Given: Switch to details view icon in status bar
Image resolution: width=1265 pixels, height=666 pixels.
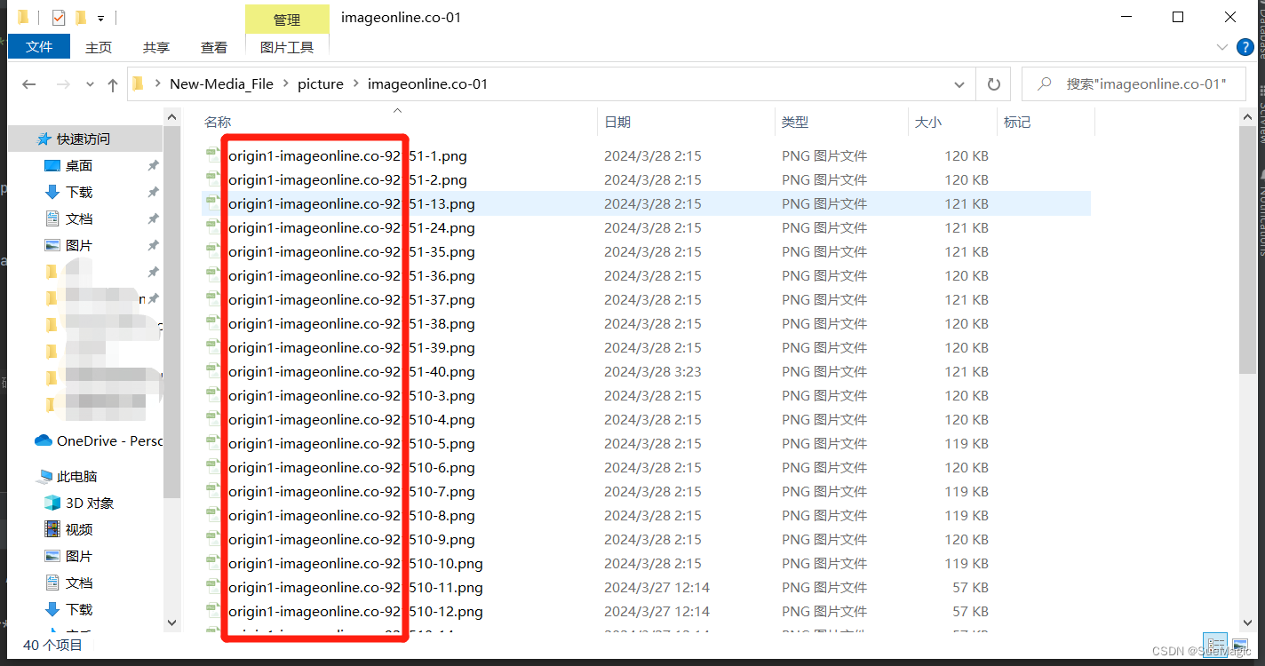Looking at the screenshot, I should click(1217, 646).
